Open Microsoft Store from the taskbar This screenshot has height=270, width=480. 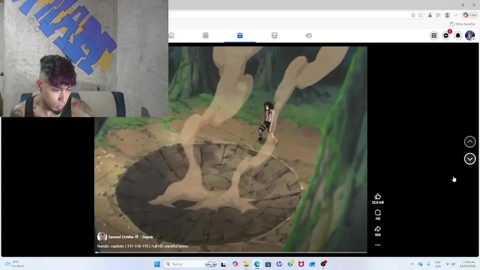click(x=268, y=264)
